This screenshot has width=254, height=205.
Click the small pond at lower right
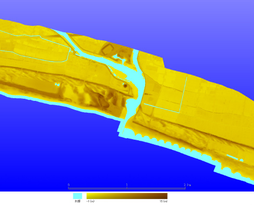pos(242,160)
